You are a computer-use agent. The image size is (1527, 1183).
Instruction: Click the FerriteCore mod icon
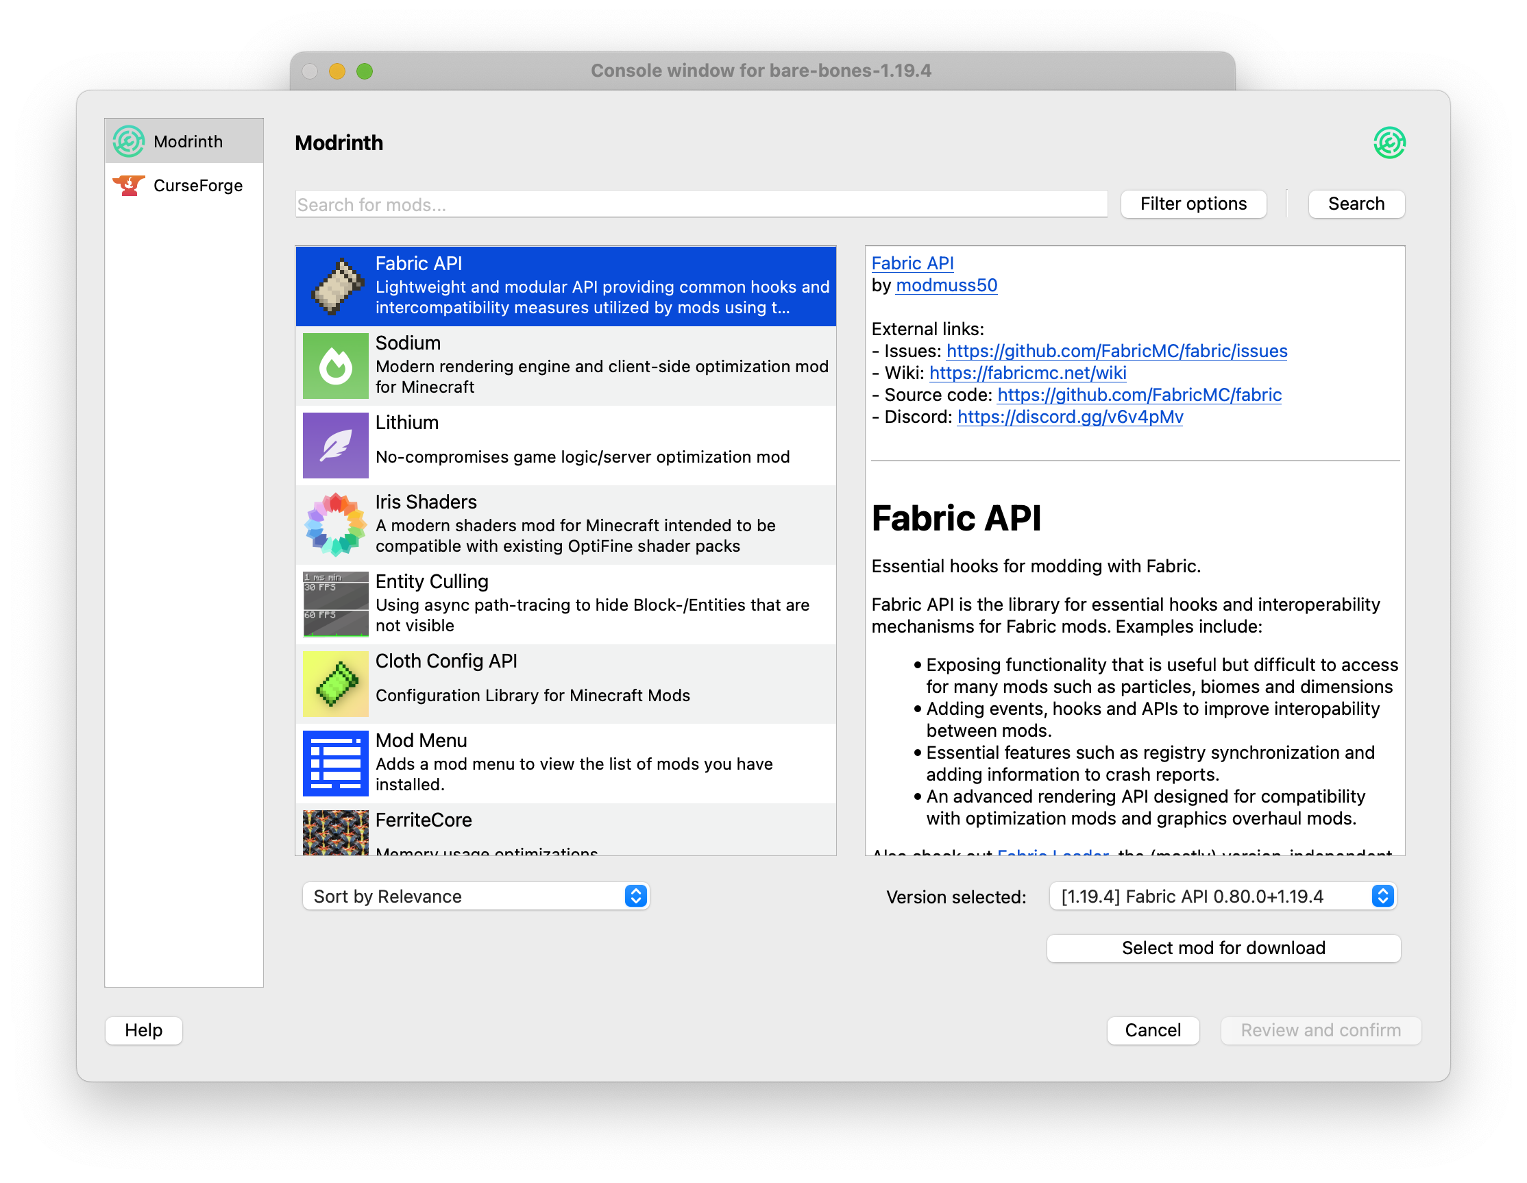[335, 832]
